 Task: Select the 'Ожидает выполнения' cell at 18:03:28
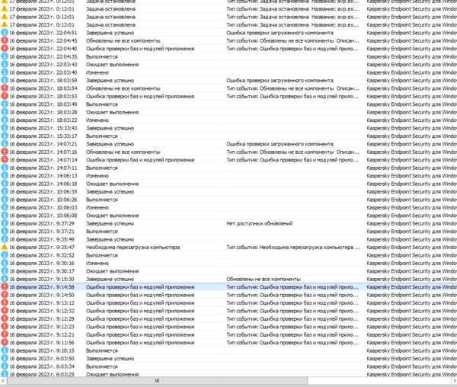(x=112, y=112)
